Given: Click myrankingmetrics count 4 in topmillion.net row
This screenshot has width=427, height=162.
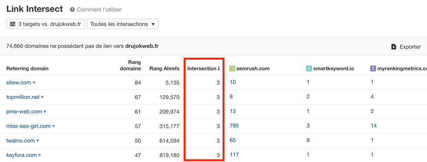Looking at the screenshot, I should pyautogui.click(x=372, y=97).
